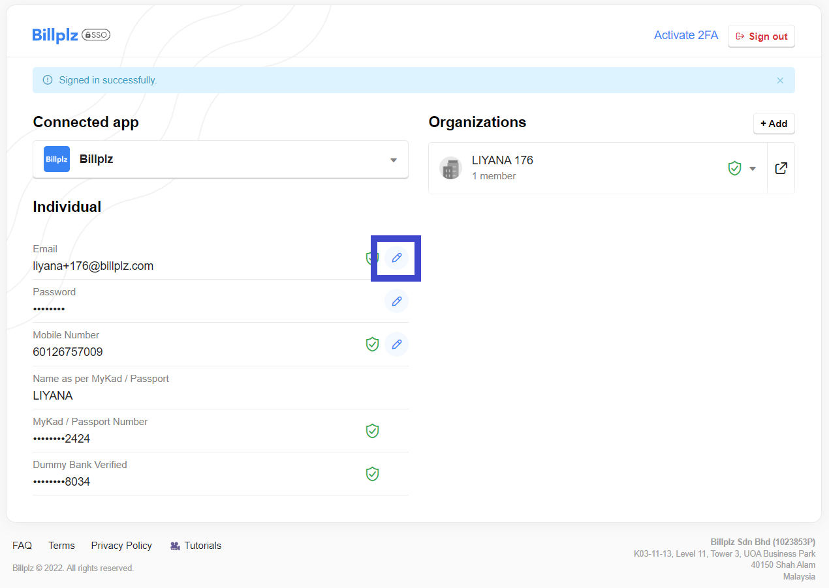Expand the LIYANA 176 organization dropdown arrow

tap(753, 168)
